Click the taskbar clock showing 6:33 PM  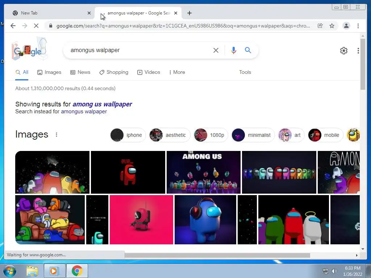[353, 271]
